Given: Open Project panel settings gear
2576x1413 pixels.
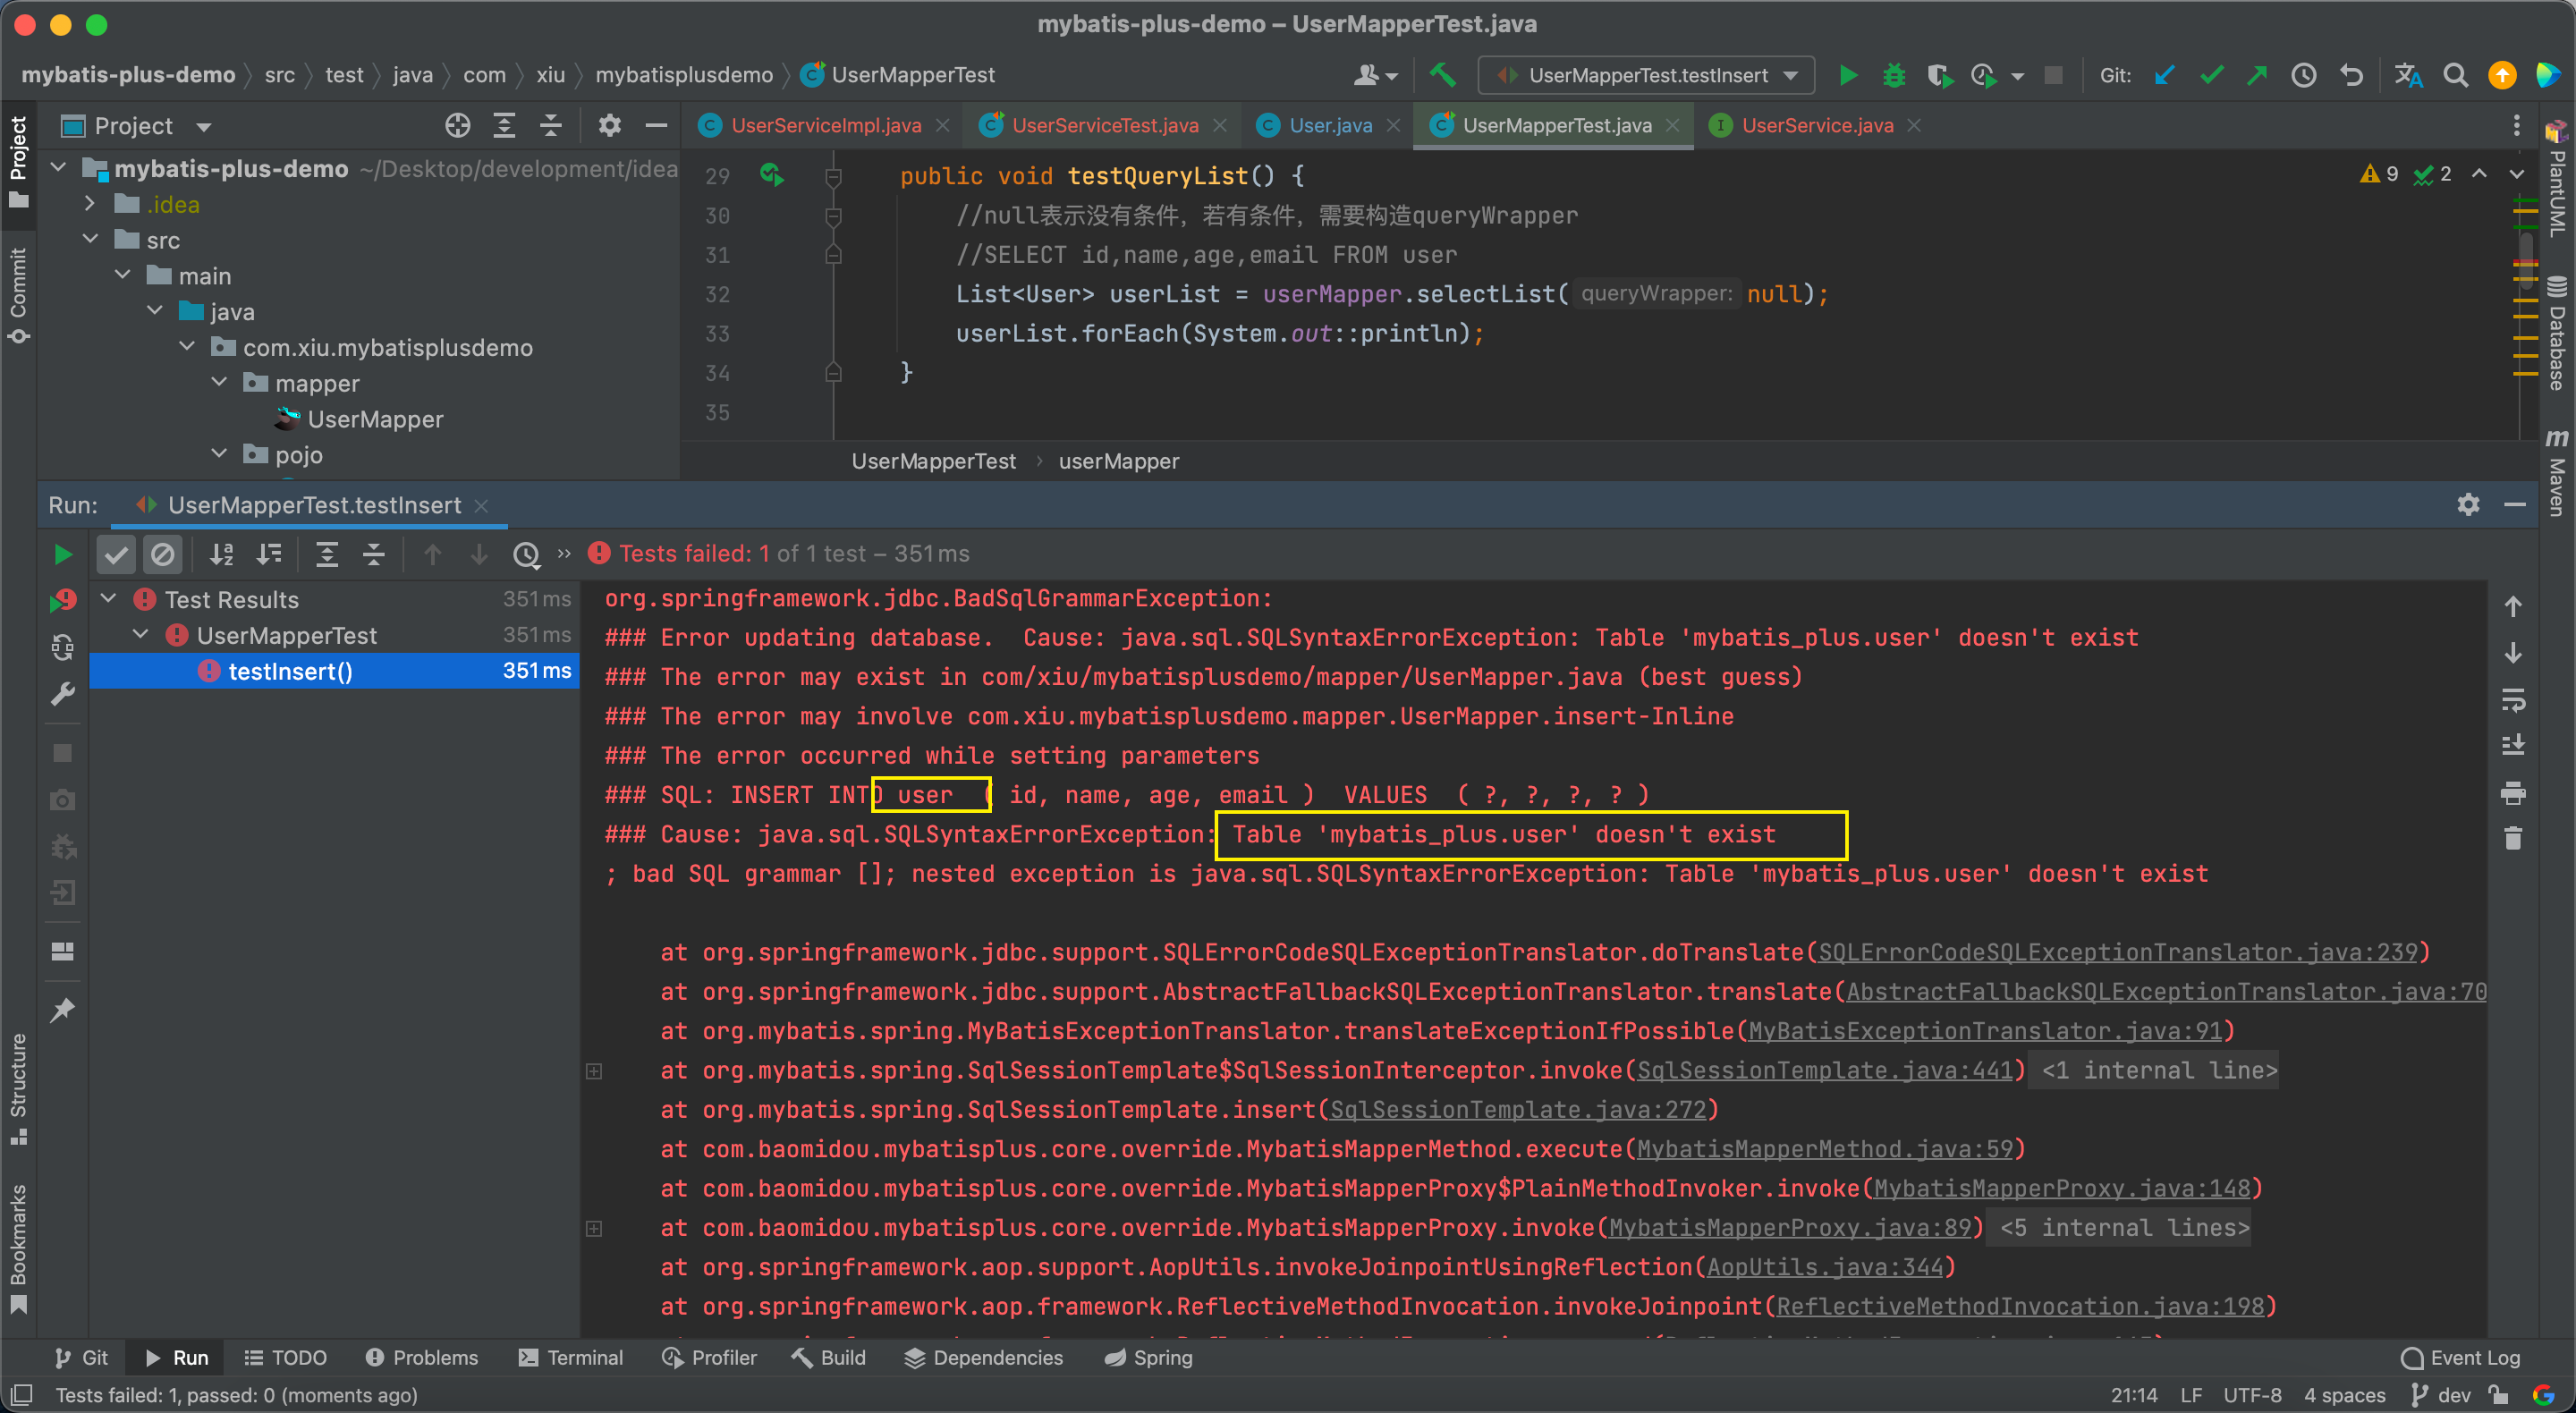Looking at the screenshot, I should [x=609, y=125].
